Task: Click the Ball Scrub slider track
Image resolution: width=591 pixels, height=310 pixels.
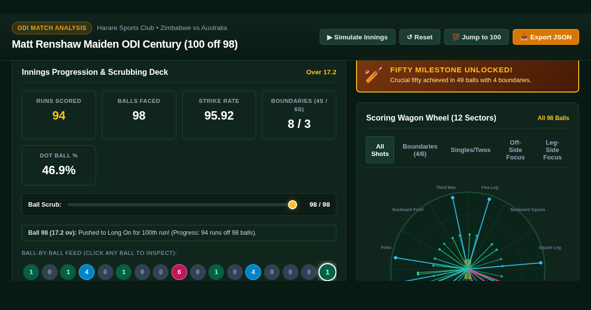Action: point(182,205)
